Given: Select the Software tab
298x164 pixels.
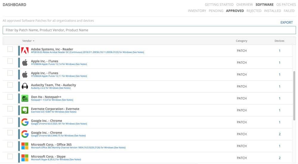Looking at the screenshot, I should tap(264, 4).
